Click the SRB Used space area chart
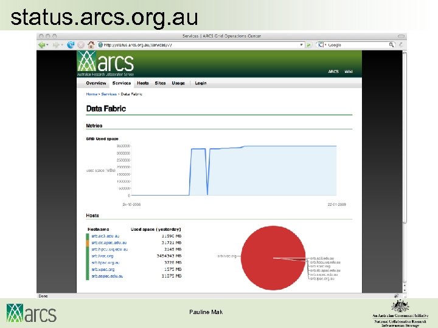This screenshot has height=328, width=438. click(x=234, y=171)
